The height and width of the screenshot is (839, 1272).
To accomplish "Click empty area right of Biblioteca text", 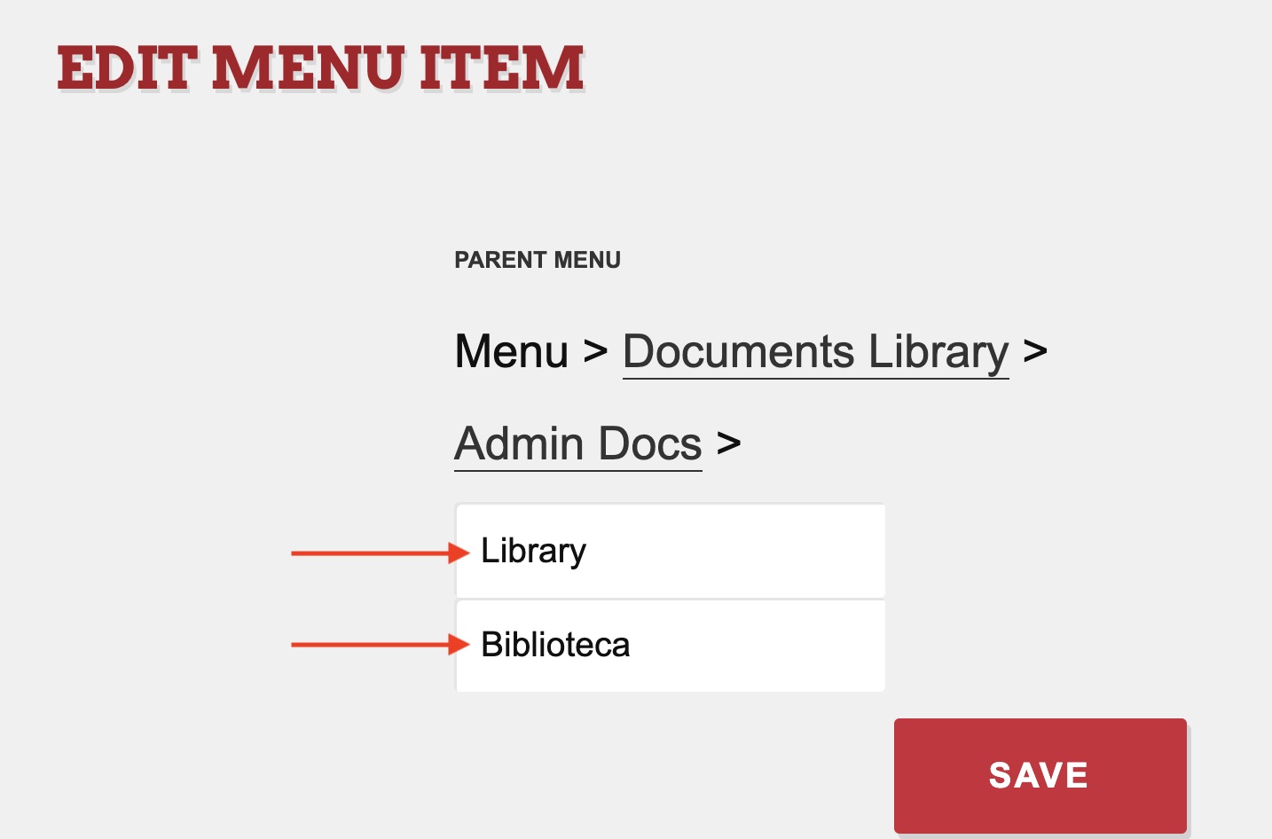I will 758,645.
